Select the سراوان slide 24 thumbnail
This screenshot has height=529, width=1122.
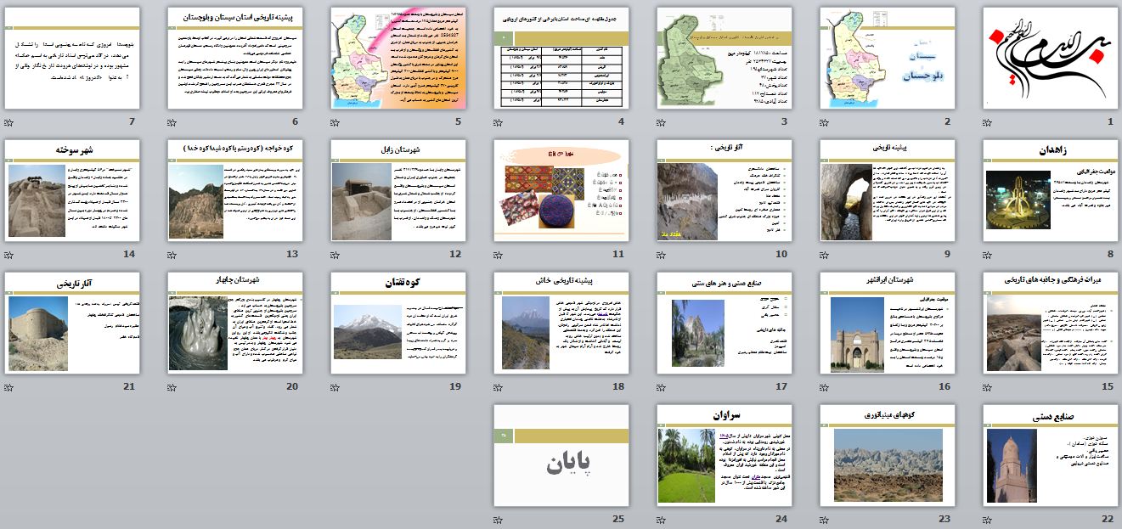pyautogui.click(x=724, y=456)
